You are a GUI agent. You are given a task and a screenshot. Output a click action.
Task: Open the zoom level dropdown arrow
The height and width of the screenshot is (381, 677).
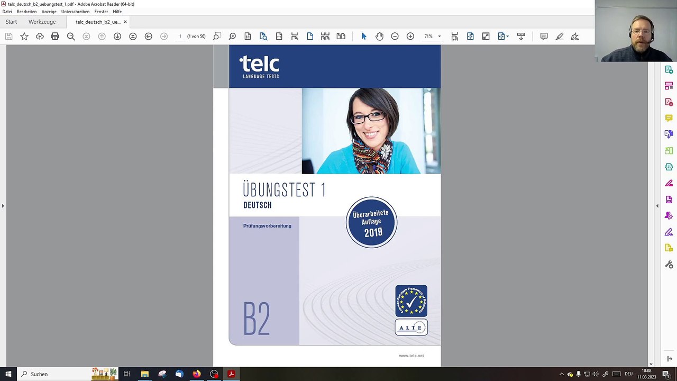pyautogui.click(x=439, y=36)
